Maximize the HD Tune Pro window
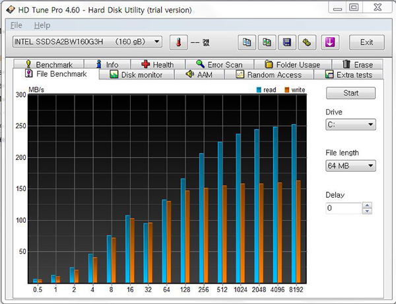396x304 pixels. coord(354,7)
